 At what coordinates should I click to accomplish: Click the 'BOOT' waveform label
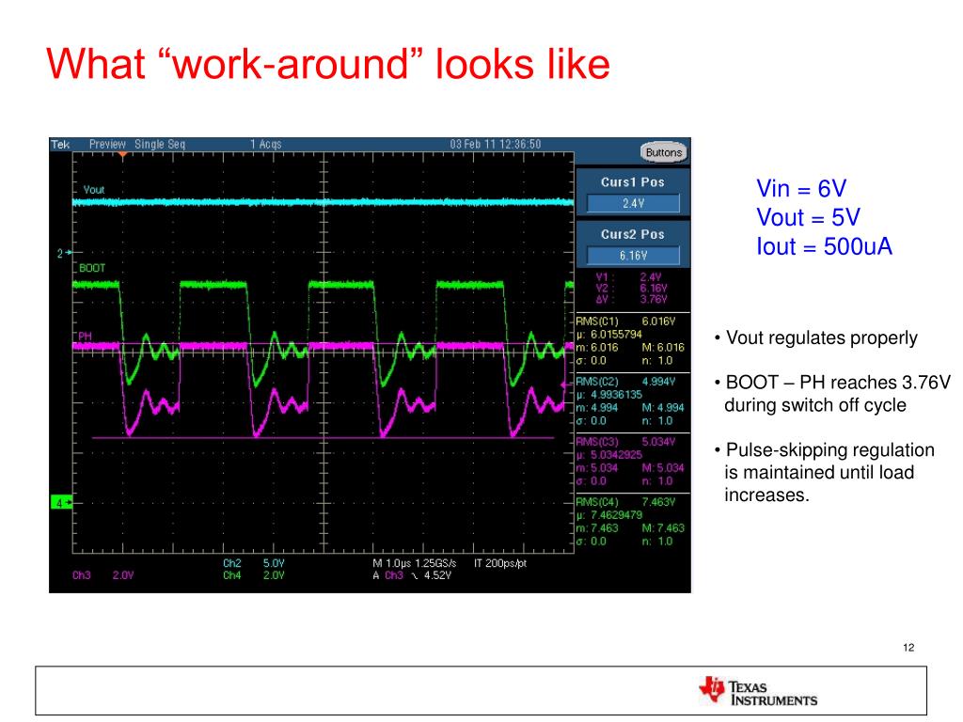(x=92, y=268)
